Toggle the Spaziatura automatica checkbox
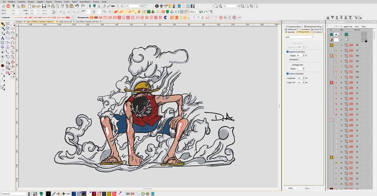This screenshot has width=377, height=196. point(288,52)
